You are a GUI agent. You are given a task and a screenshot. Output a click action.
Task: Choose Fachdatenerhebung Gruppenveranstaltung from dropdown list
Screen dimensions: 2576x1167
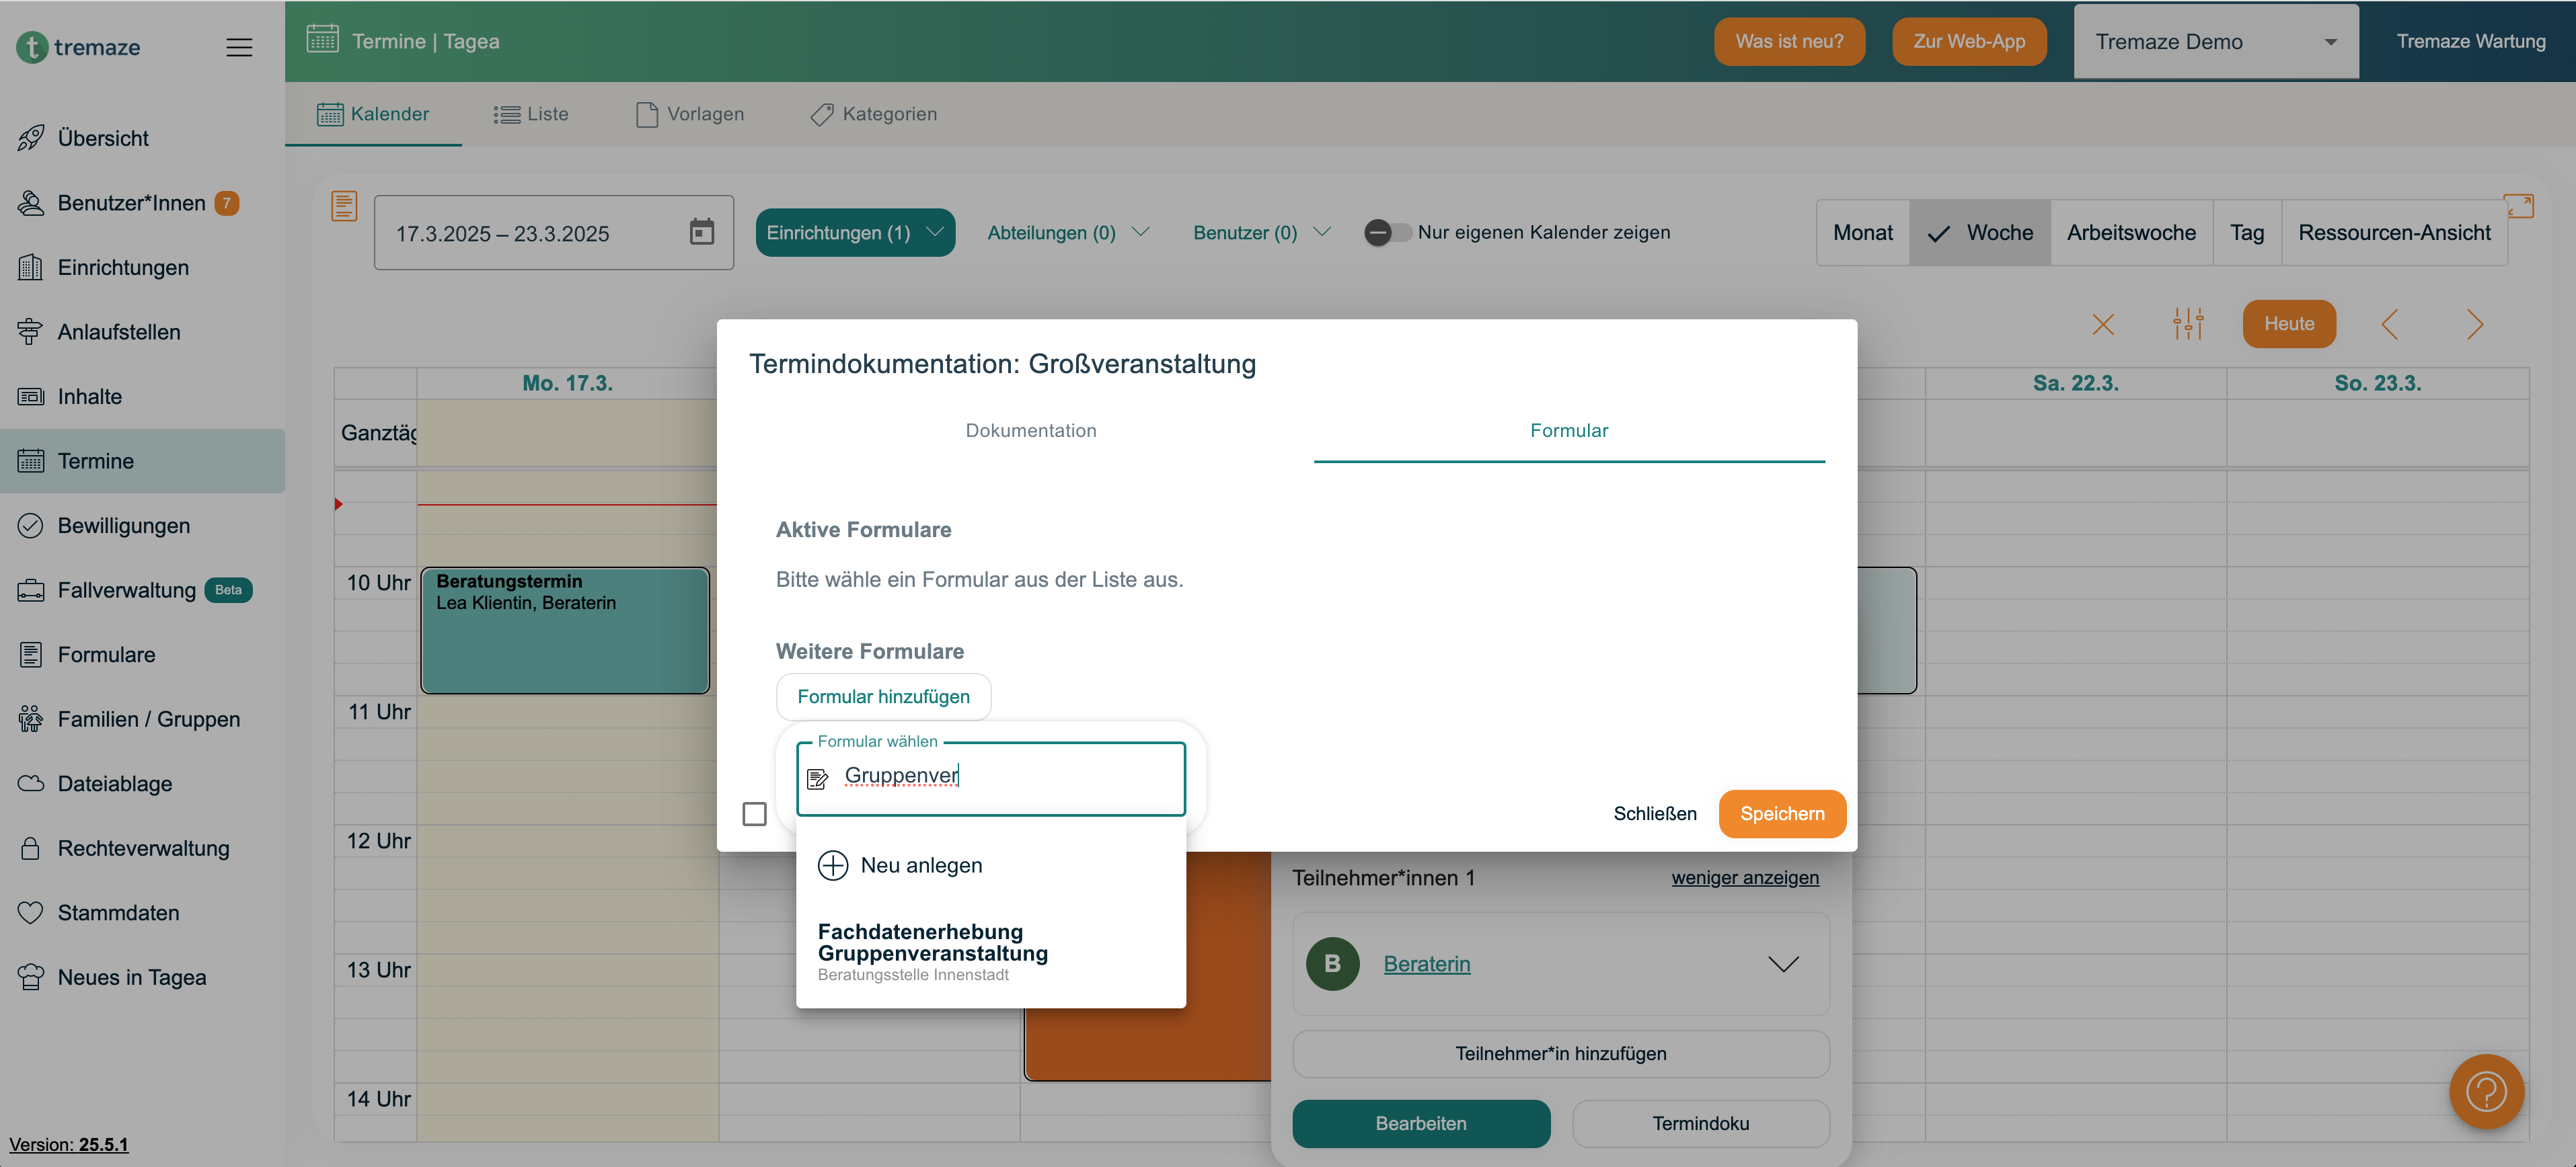coord(990,952)
